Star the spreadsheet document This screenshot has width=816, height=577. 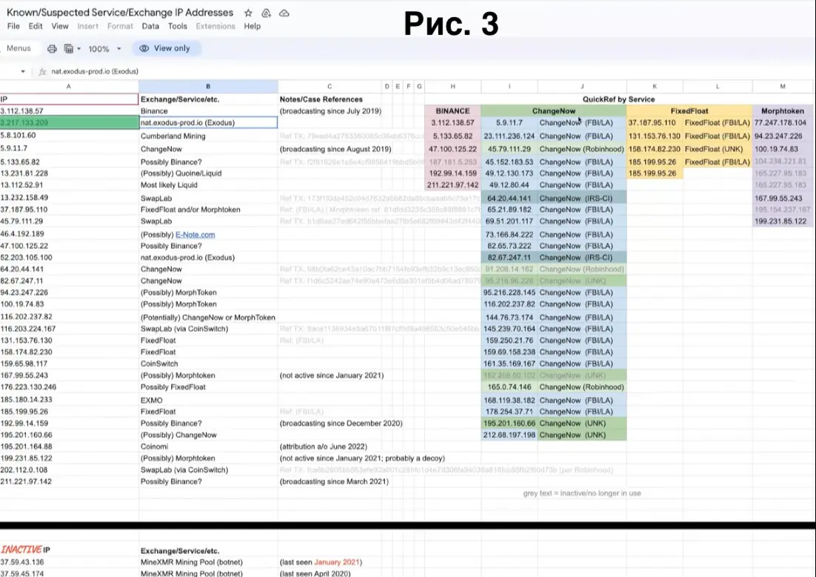click(x=248, y=13)
